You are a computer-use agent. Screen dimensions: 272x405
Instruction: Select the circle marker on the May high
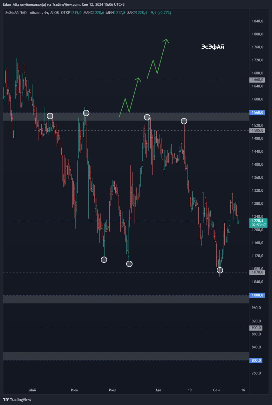[50, 116]
